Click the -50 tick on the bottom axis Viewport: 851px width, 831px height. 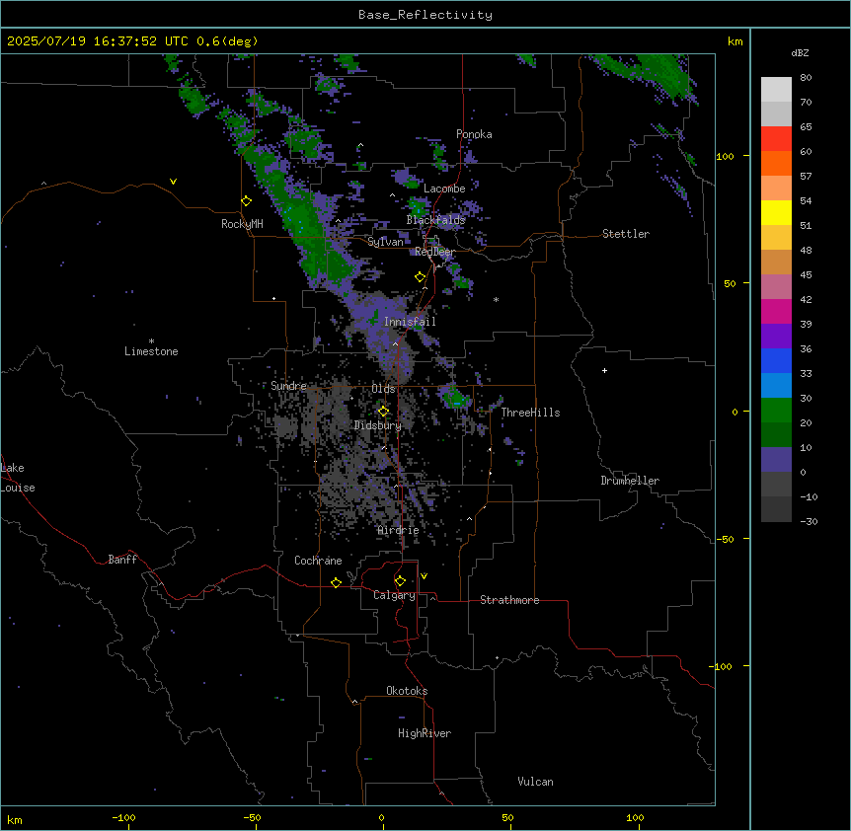coord(252,818)
